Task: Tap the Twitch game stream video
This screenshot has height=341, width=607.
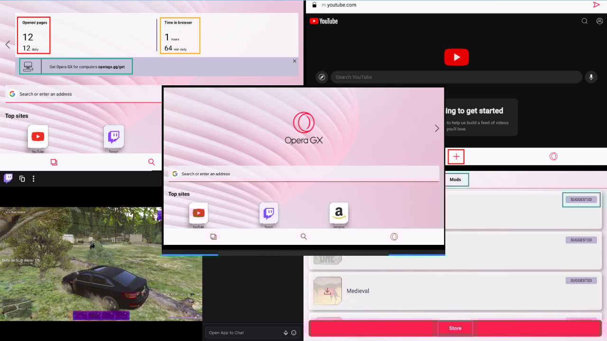Action: pos(101,264)
